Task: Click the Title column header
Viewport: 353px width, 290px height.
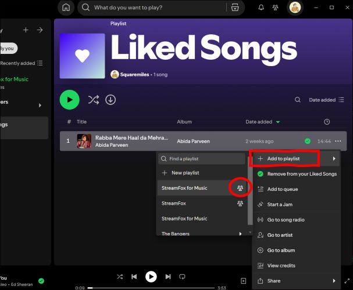Action: click(x=81, y=122)
